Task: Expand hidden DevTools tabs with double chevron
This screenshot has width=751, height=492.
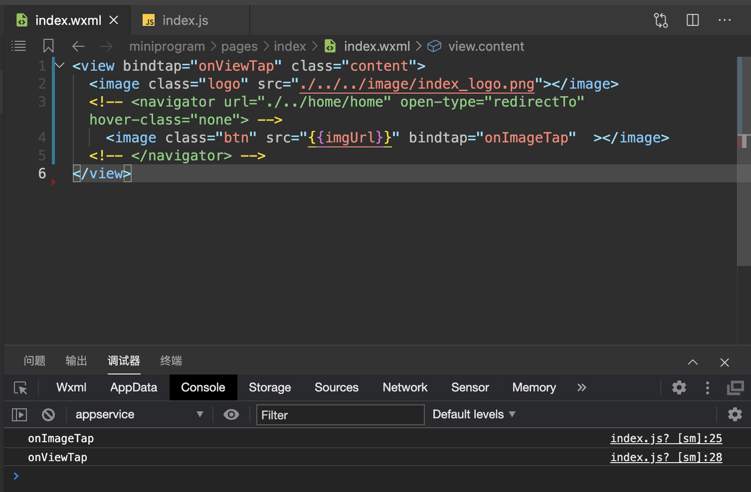Action: click(581, 388)
